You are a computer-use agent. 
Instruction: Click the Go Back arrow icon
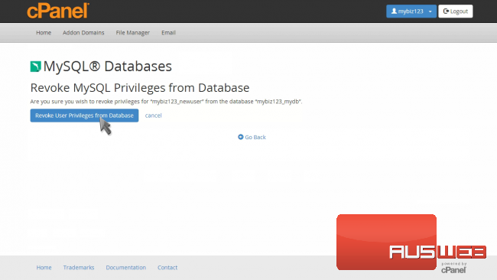pos(241,137)
